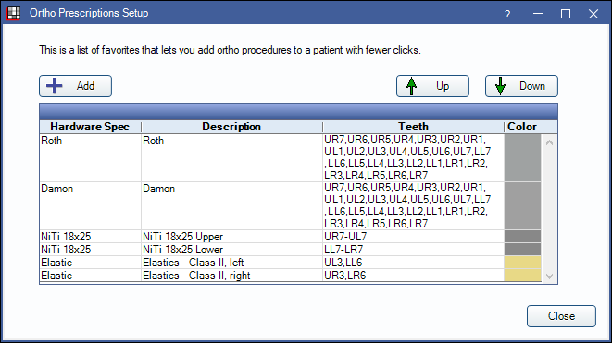612x343 pixels.
Task: Click dark gray swatch for NiTi 18x25 Upper
Action: (522, 236)
